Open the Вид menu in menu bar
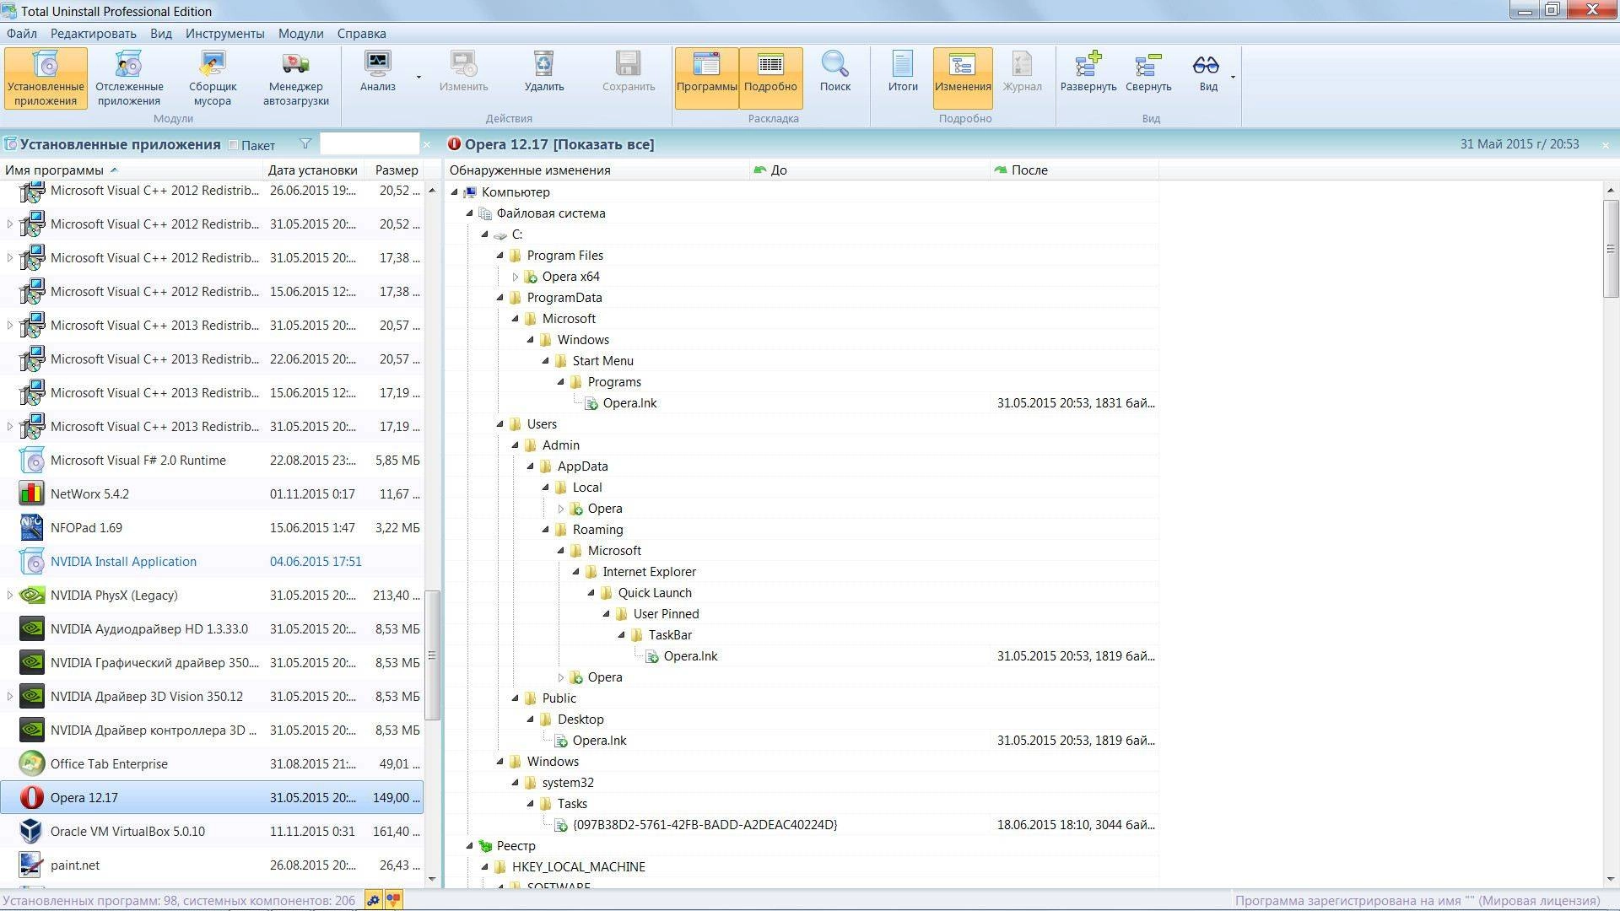Image resolution: width=1620 pixels, height=911 pixels. pos(160,34)
